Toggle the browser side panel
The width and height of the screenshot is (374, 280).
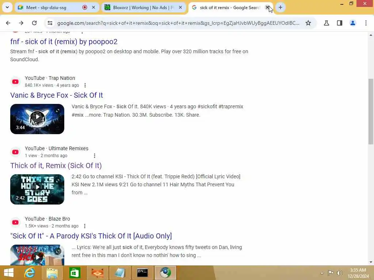pyautogui.click(x=340, y=23)
